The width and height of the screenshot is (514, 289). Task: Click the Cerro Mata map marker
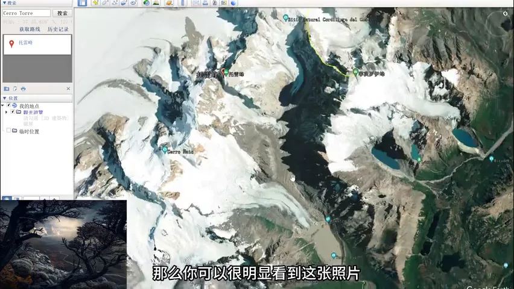pos(165,150)
